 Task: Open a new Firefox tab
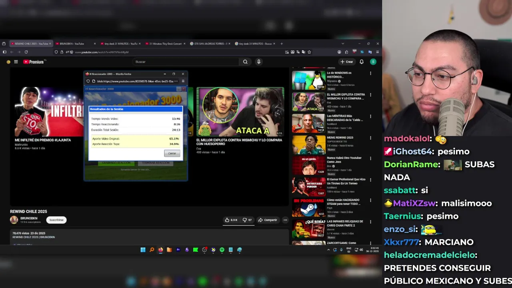pyautogui.click(x=282, y=44)
